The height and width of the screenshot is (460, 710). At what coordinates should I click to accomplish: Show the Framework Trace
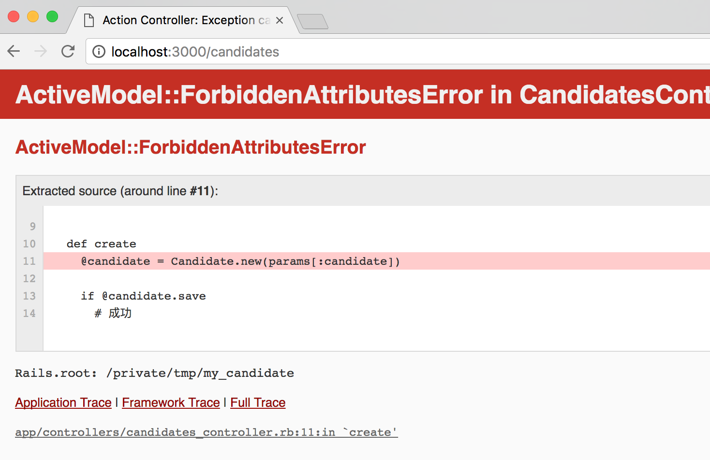(x=171, y=402)
